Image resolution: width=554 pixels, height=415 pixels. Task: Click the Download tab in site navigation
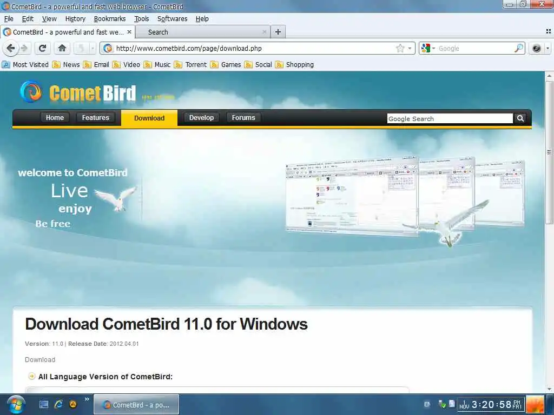point(149,118)
